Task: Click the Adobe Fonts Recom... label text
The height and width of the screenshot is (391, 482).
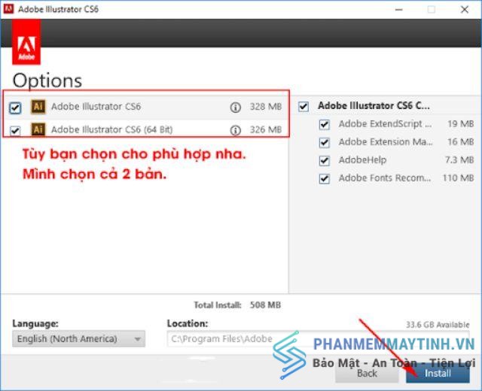Action: 385,178
